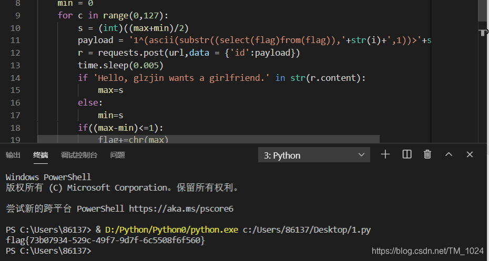
Task: Switch to the 问题 tab
Action: (x=118, y=155)
